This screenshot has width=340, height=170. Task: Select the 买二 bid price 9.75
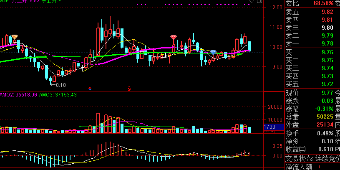(x=327, y=60)
